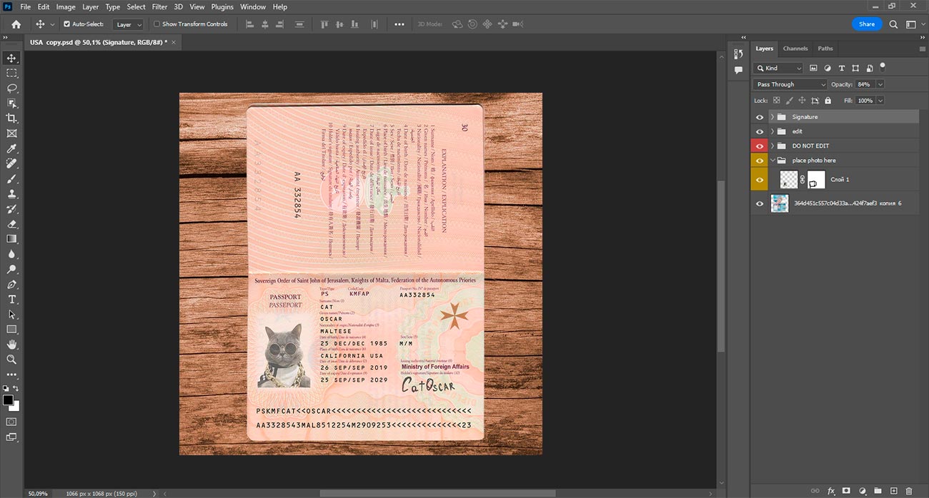Select the Horizontal Type tool
Image resolution: width=929 pixels, height=498 pixels.
11,300
